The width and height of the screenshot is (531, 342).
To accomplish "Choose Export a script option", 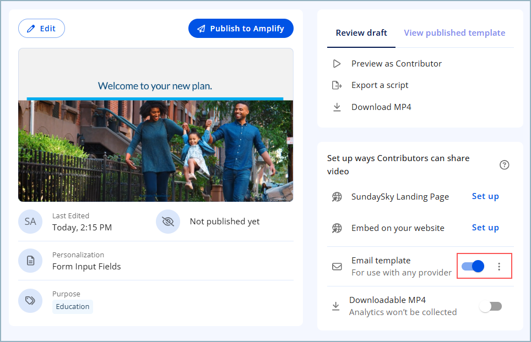I will click(x=380, y=85).
